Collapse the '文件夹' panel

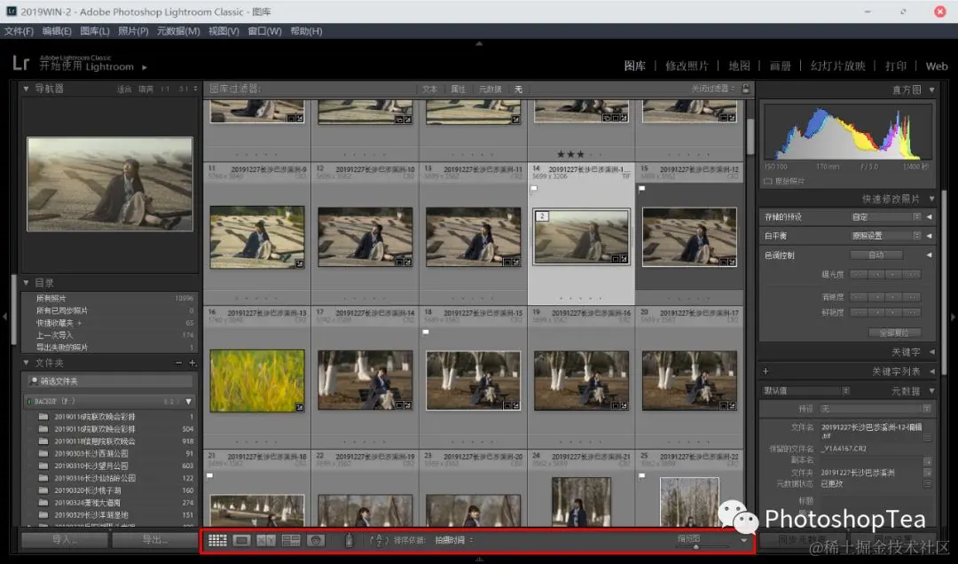tap(27, 363)
